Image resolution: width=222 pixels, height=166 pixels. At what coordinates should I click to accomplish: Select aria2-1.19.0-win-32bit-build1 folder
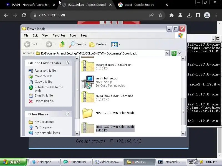tap(87, 113)
